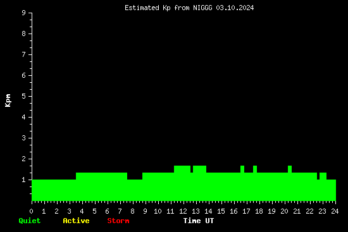The image size is (348, 232).
Task: Click the Time UT axis label
Action: click(199, 221)
